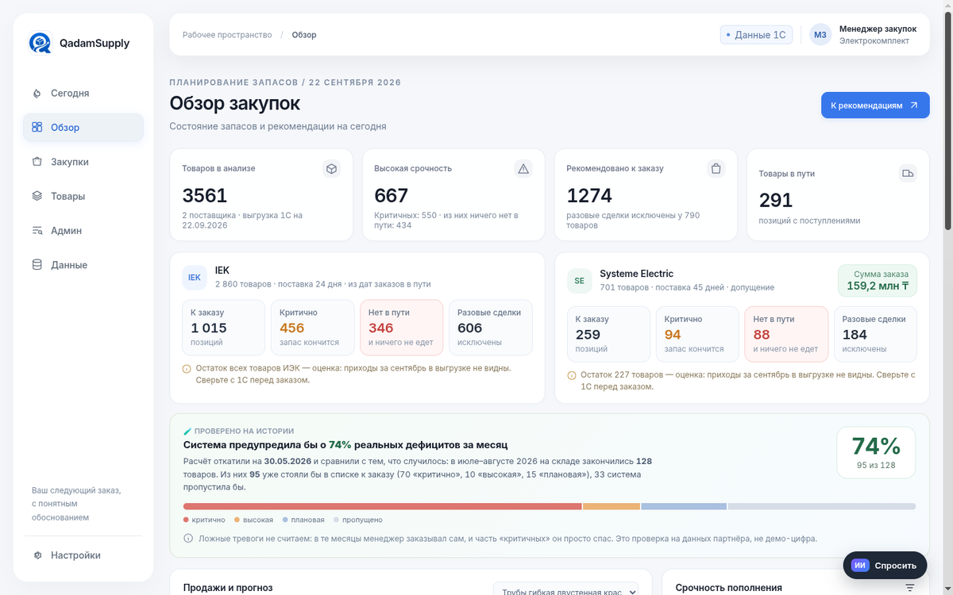Click Systeme Electric Нет в пути 88 tile

click(x=786, y=334)
